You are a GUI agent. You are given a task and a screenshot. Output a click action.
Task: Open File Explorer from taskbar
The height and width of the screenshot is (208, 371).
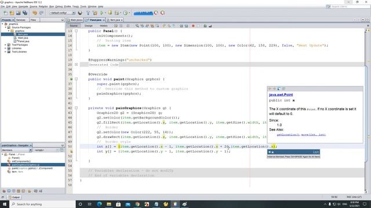[109, 204]
